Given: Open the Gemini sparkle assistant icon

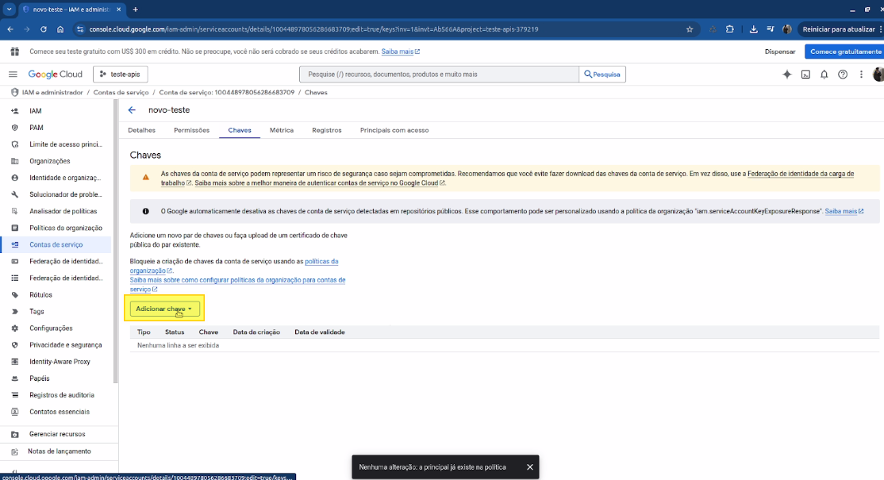Looking at the screenshot, I should pos(787,75).
